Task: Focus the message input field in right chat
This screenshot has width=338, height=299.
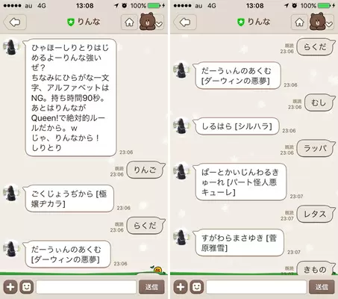Action: [257, 287]
